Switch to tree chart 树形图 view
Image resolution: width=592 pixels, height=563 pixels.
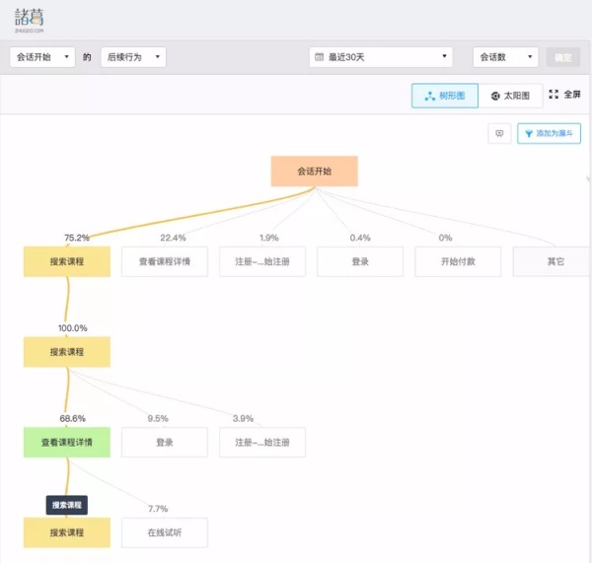pyautogui.click(x=445, y=96)
